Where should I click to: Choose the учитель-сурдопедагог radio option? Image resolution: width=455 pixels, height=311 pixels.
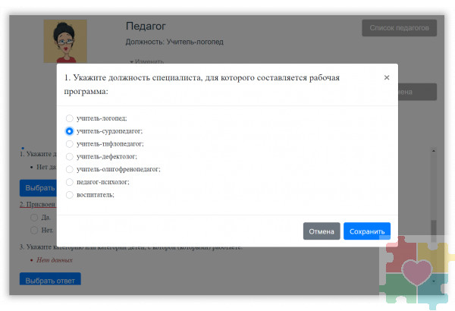[x=70, y=131]
